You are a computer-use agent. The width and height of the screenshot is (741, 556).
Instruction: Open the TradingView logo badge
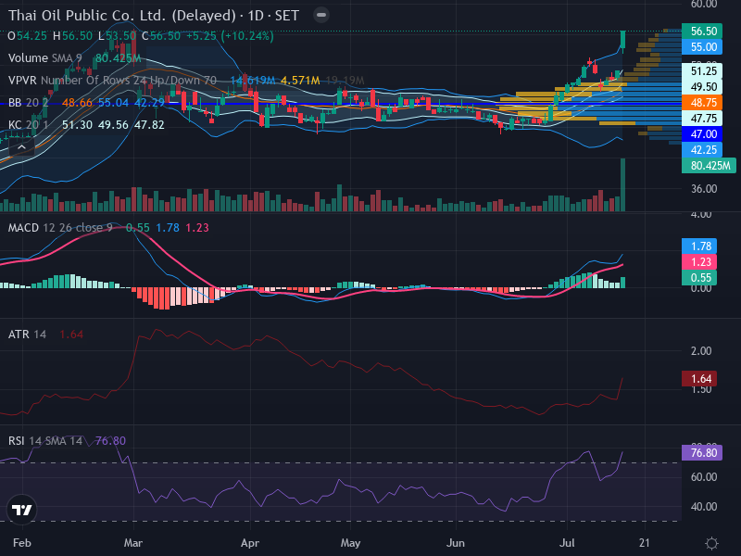coord(21,511)
